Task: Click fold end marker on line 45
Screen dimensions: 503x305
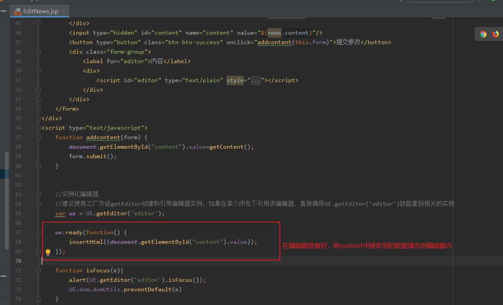Action: click(x=38, y=23)
